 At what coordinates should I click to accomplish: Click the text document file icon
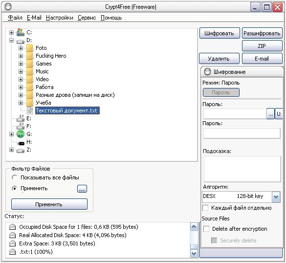click(30, 110)
